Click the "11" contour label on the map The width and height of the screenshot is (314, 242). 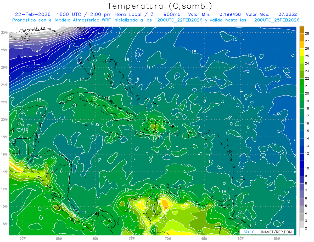tap(33, 64)
